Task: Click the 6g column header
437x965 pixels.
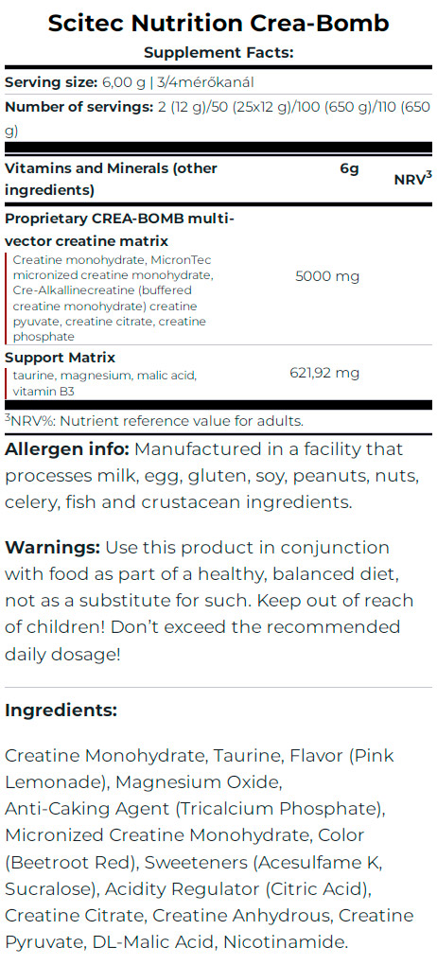Action: [x=350, y=168]
